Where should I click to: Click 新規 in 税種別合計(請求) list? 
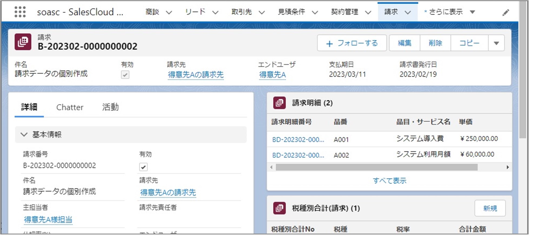click(490, 208)
